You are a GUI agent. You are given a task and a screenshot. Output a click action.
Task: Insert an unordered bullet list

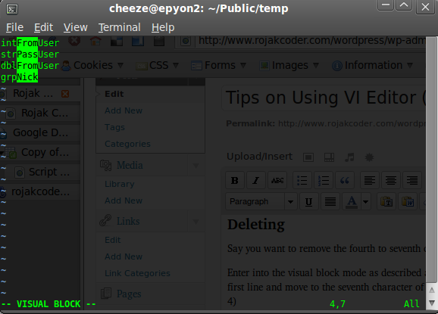tap(302, 180)
